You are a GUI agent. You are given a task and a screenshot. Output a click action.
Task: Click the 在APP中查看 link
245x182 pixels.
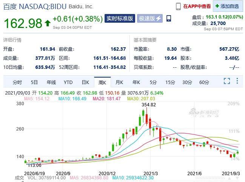pos(197,6)
